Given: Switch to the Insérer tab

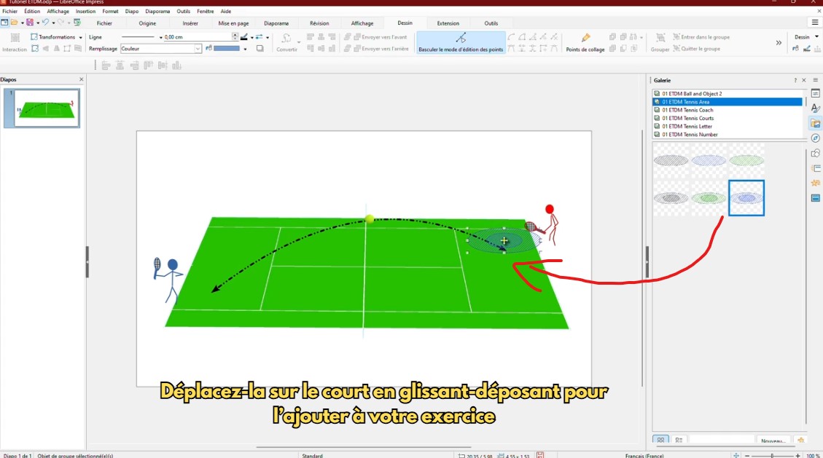Looking at the screenshot, I should click(190, 23).
